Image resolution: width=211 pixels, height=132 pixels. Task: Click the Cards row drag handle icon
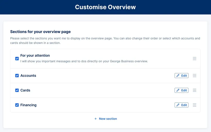[195, 90]
